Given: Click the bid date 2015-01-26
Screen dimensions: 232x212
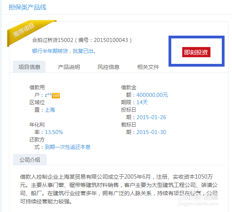Looking at the screenshot, I should (x=151, y=117).
